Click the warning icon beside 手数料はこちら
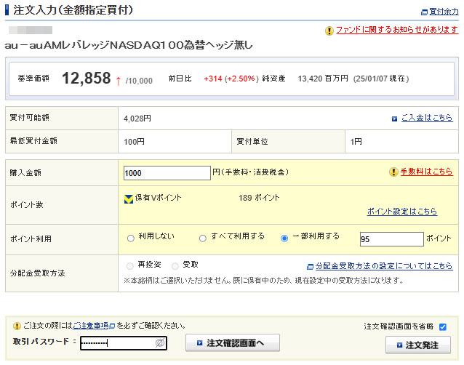This screenshot has height=365, width=464. tap(393, 172)
